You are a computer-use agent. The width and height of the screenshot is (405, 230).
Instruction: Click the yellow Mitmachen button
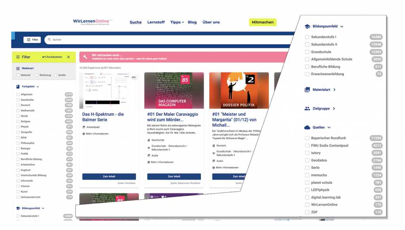263,23
